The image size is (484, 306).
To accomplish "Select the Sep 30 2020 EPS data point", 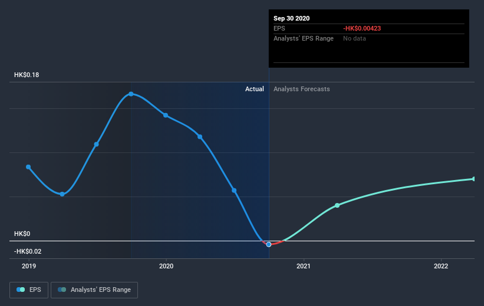I will click(x=269, y=244).
